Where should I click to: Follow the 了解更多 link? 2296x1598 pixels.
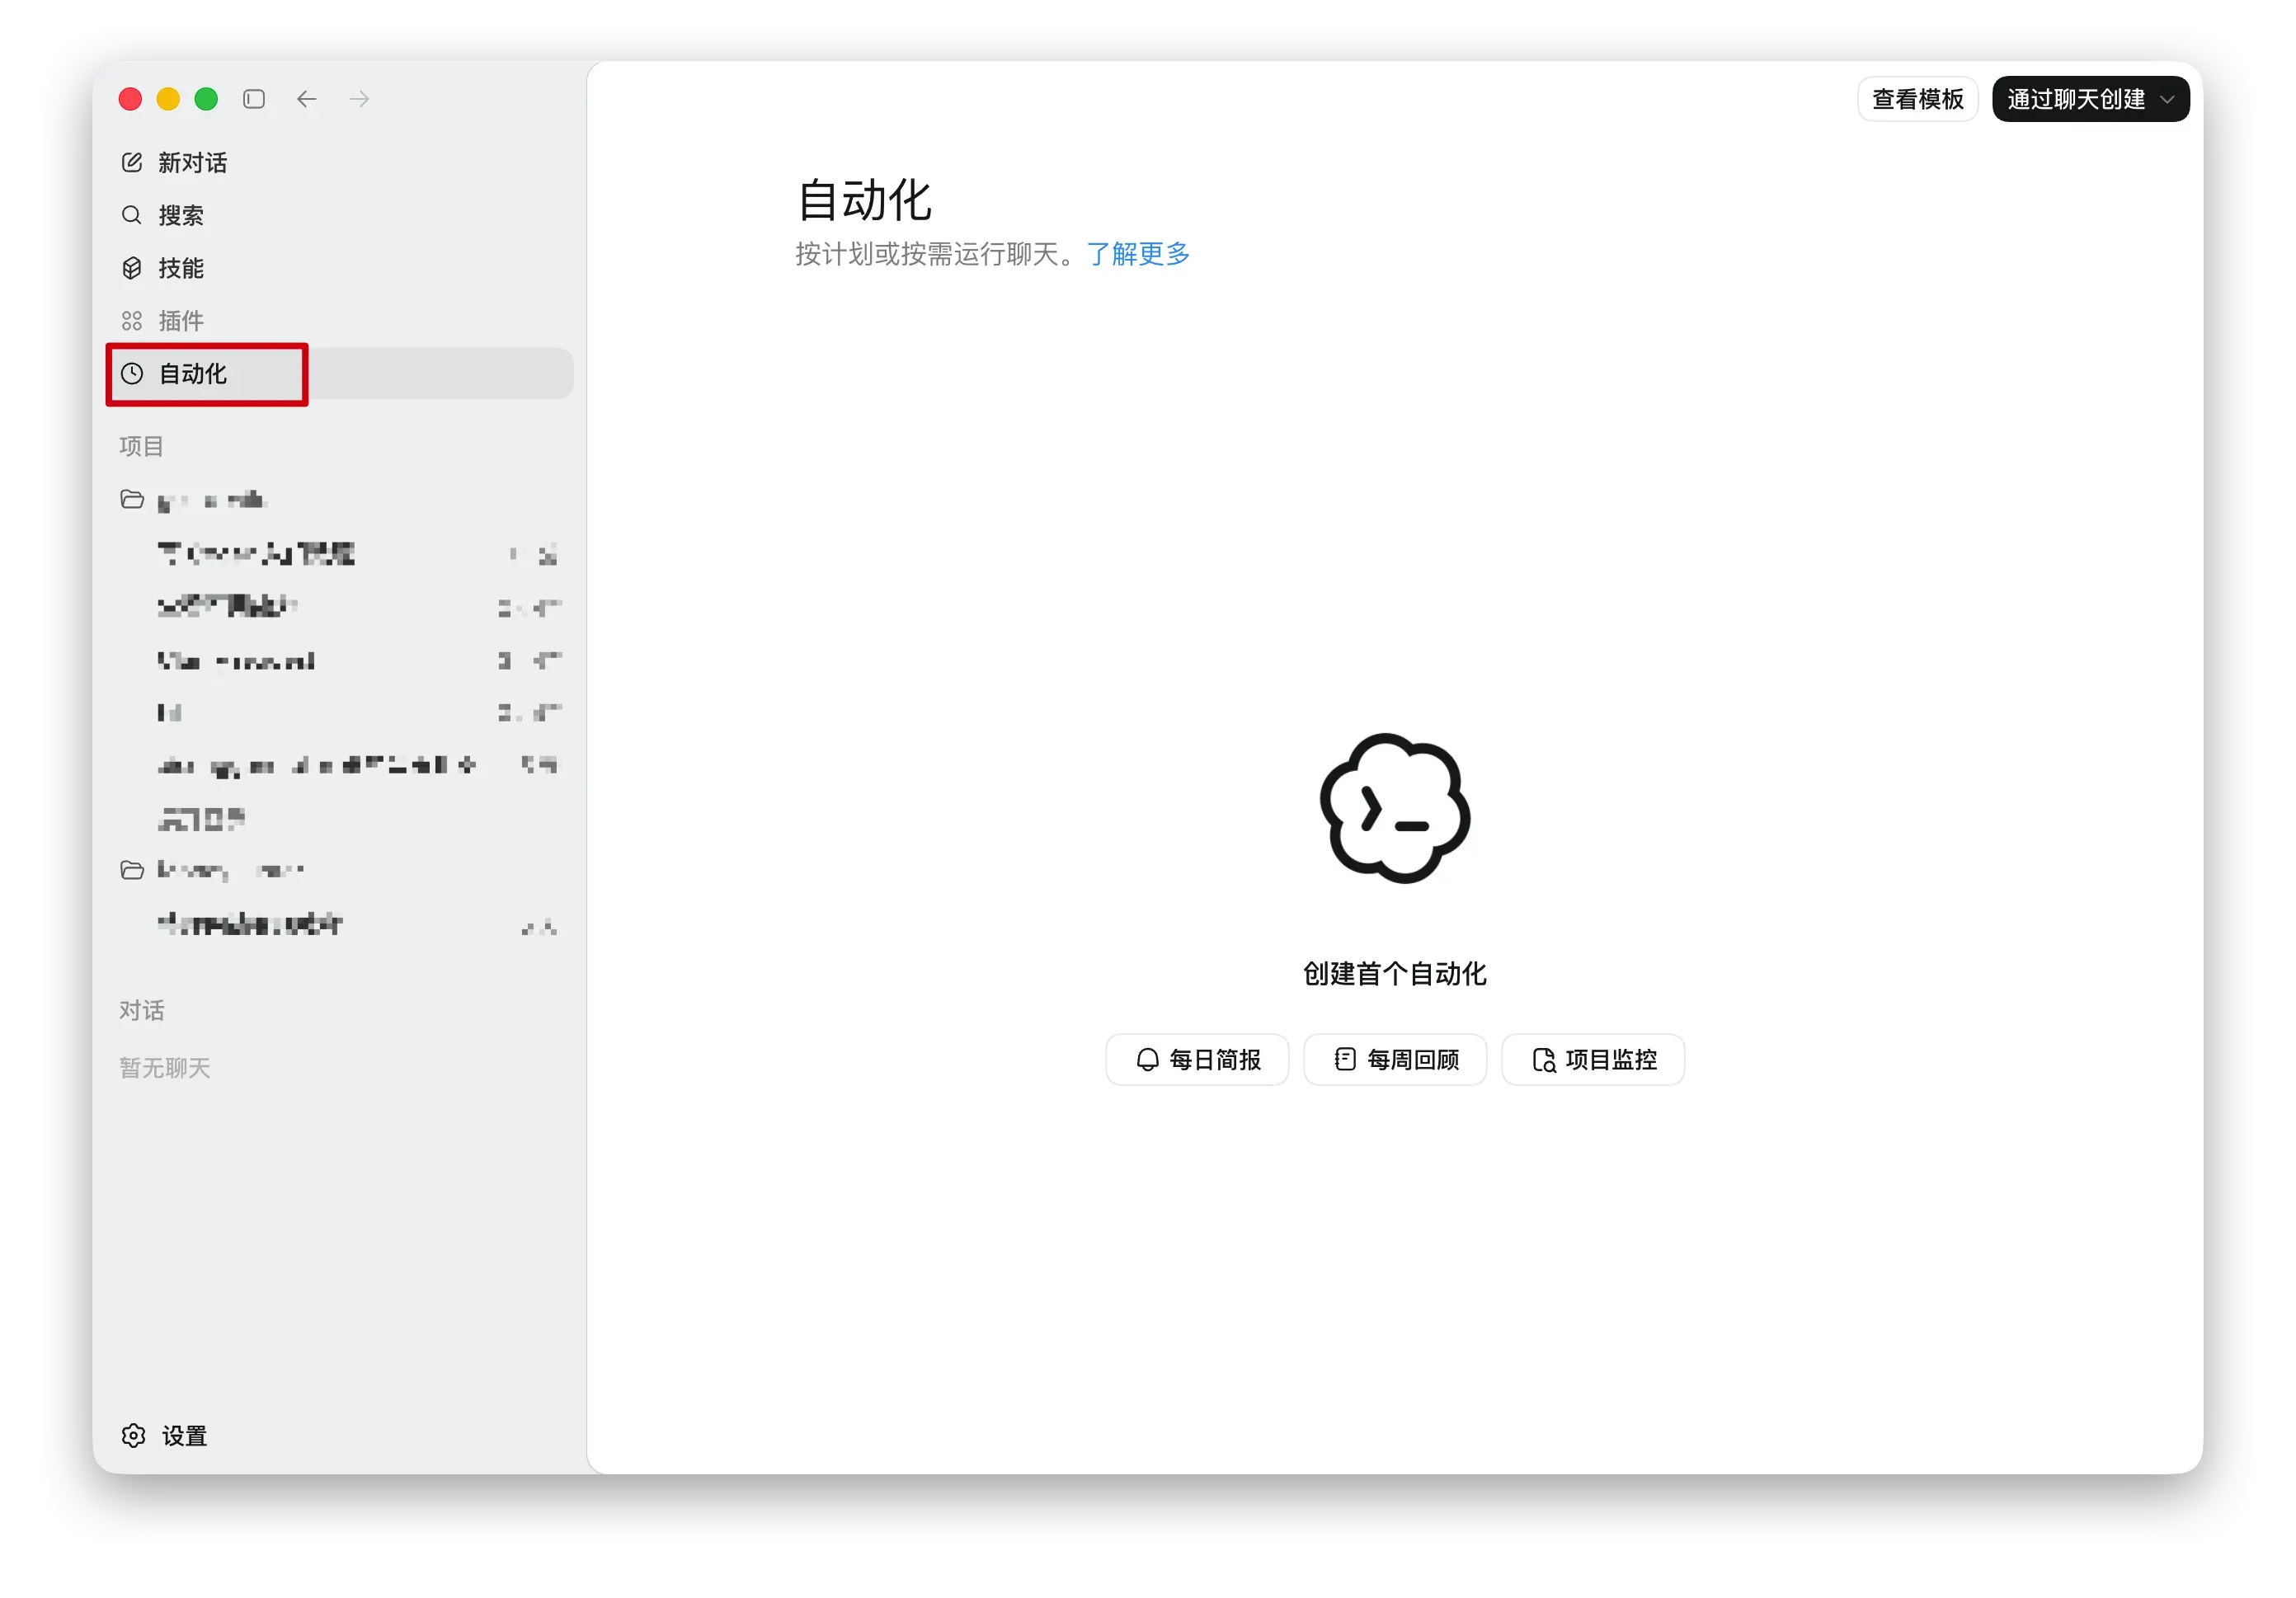tap(1138, 254)
